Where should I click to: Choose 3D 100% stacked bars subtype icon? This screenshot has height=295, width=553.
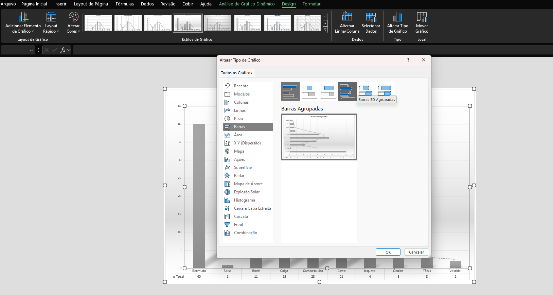(x=385, y=89)
